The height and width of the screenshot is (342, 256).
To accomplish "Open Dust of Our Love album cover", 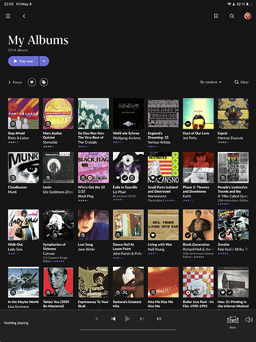I will click(x=198, y=114).
